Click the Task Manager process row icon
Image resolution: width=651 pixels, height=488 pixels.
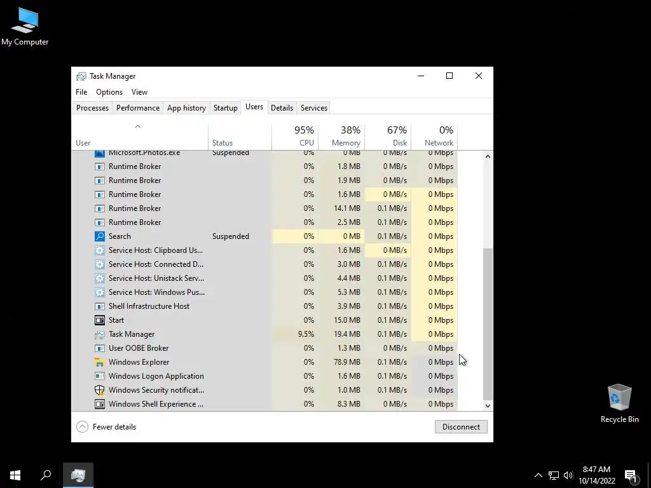(100, 334)
